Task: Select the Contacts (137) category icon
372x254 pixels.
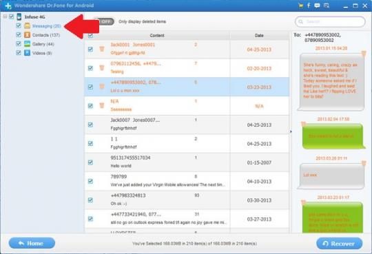Action: pos(28,35)
